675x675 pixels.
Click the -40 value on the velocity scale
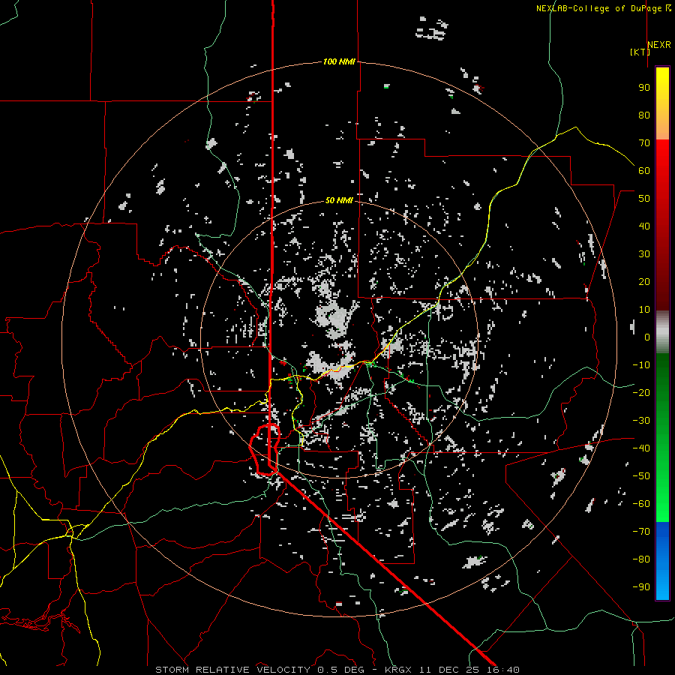point(641,448)
